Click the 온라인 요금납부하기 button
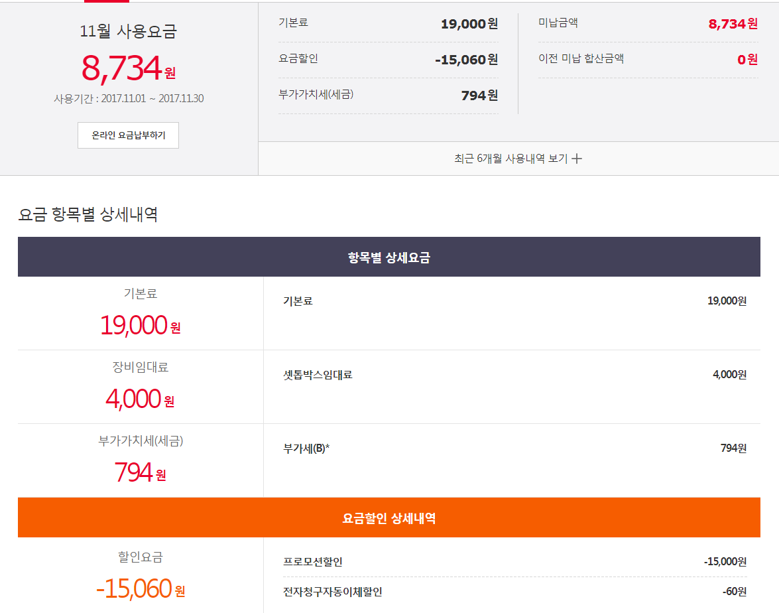This screenshot has width=779, height=613. pos(128,135)
